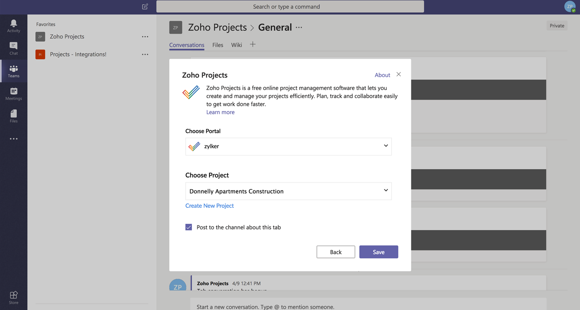Click the red PI team avatar
This screenshot has height=310, width=580.
(x=40, y=55)
